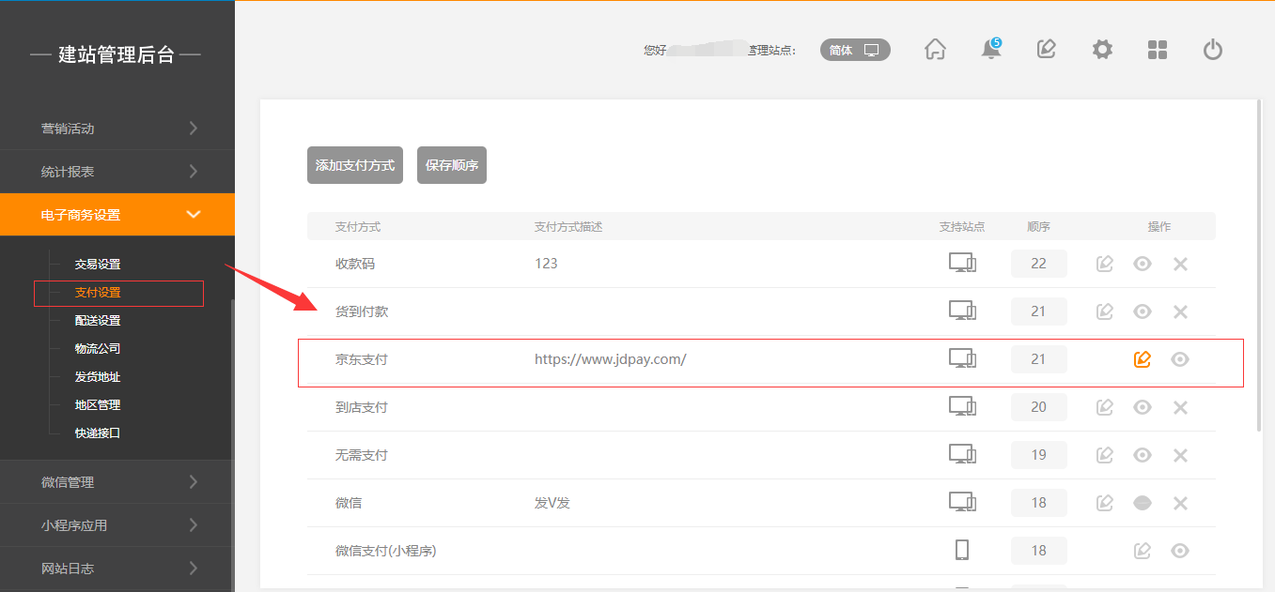1275x592 pixels.
Task: Click the order field of 到店支付
Action: pos(1038,407)
